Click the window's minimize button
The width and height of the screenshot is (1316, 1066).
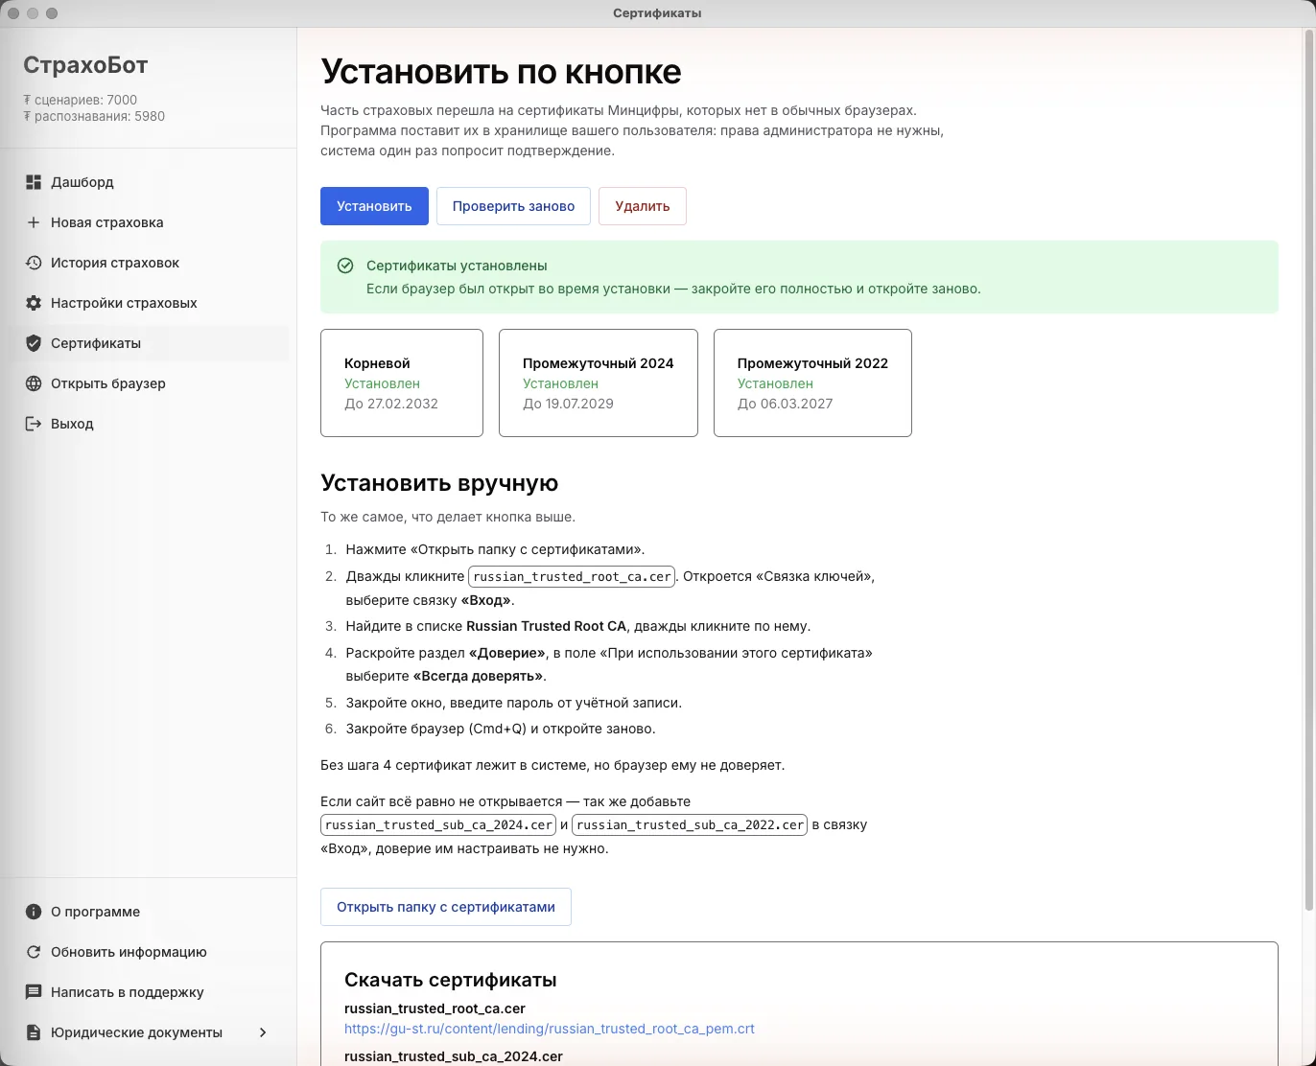click(x=33, y=13)
